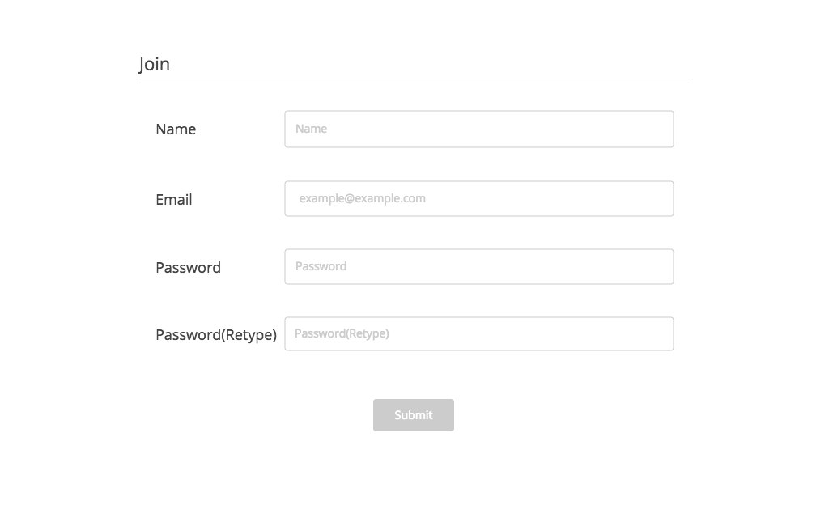829x518 pixels.
Task: Click the "Name" form label
Action: (x=176, y=129)
